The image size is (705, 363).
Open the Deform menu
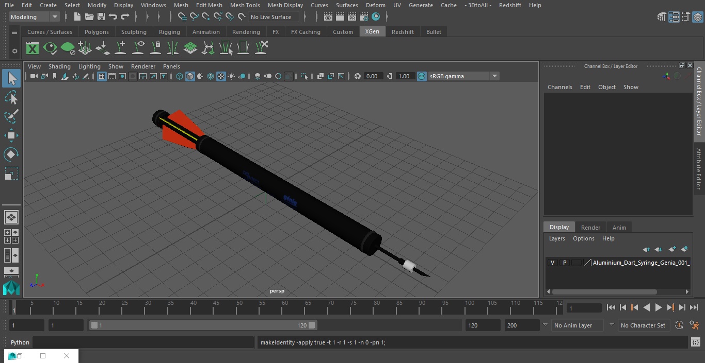pyautogui.click(x=375, y=5)
